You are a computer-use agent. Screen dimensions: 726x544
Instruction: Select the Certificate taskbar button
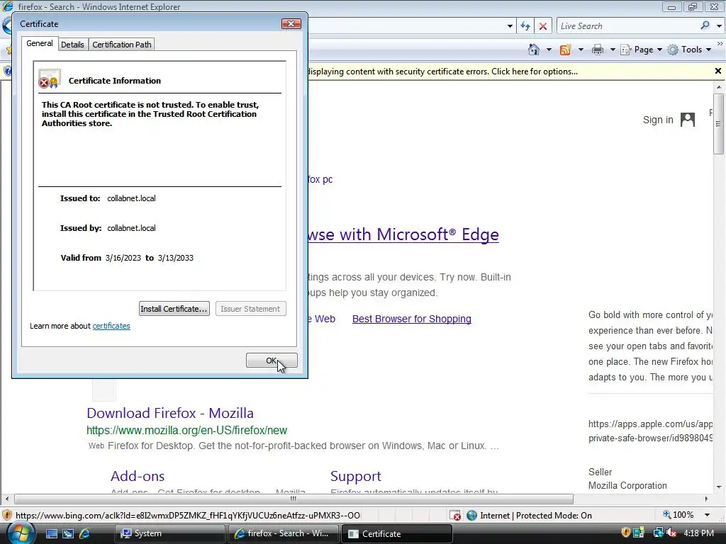click(396, 533)
